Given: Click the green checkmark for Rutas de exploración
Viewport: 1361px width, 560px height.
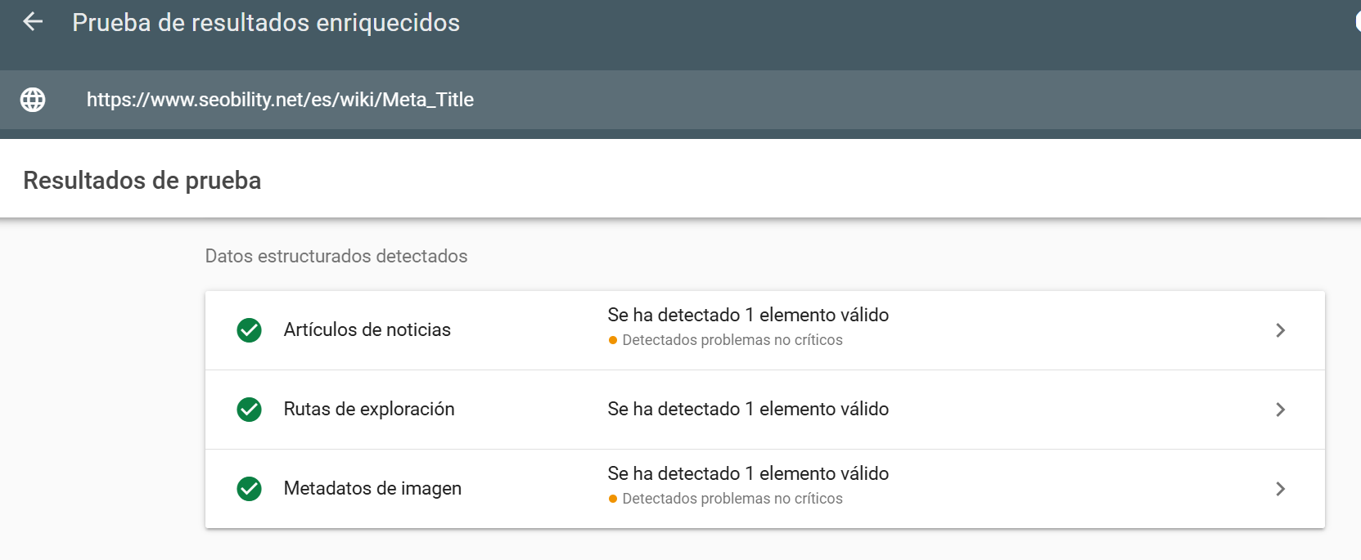Looking at the screenshot, I should pyautogui.click(x=249, y=410).
